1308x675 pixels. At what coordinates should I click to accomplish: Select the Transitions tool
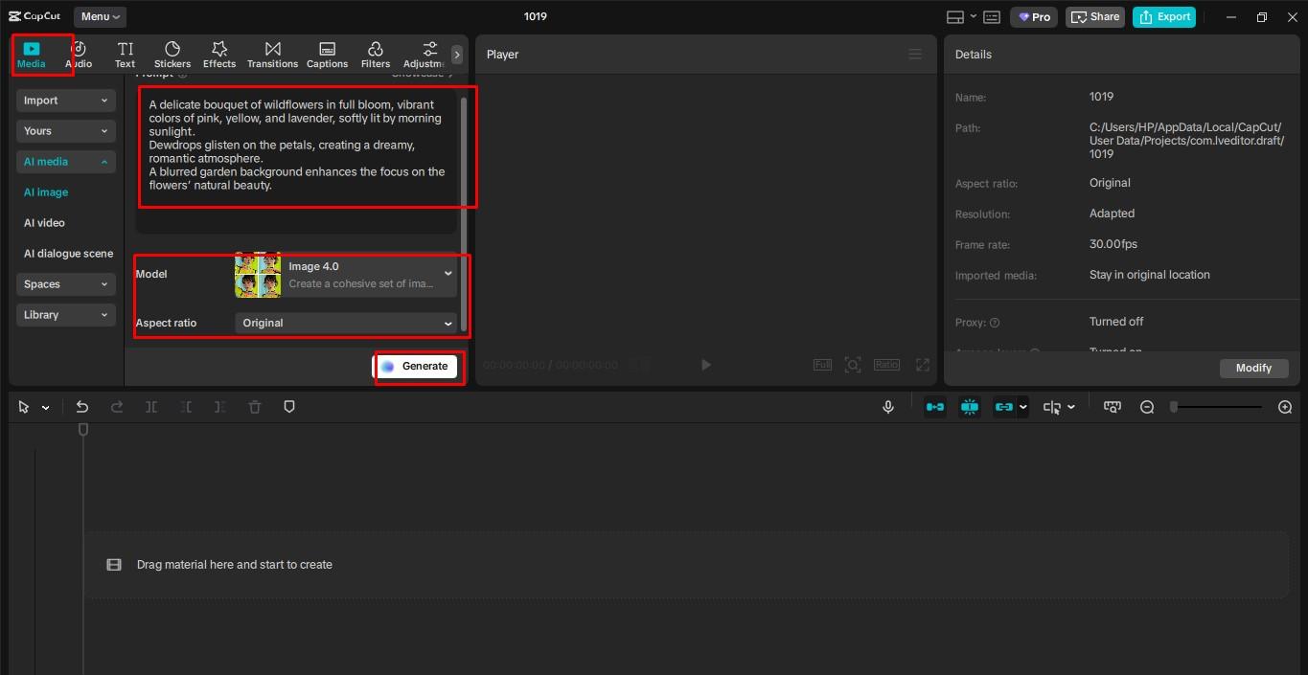pyautogui.click(x=272, y=55)
